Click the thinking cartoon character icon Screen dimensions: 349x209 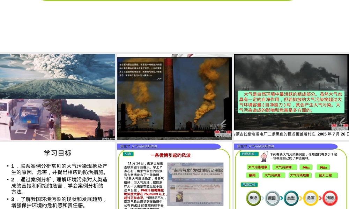click(x=264, y=157)
